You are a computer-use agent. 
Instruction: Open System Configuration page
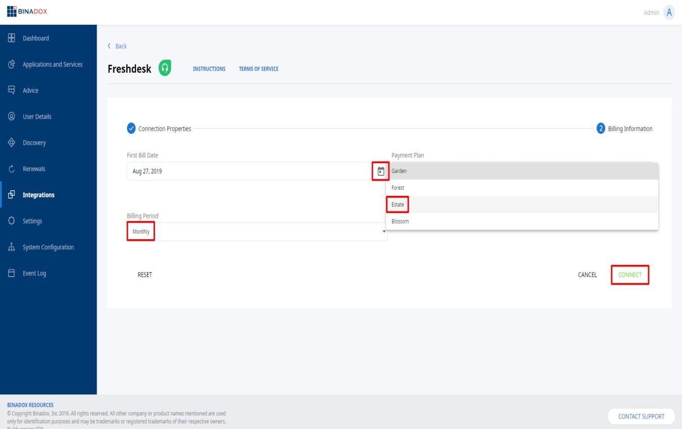coord(48,247)
